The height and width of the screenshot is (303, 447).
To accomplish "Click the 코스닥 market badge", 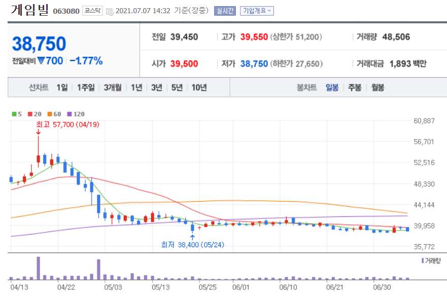I will coord(92,11).
